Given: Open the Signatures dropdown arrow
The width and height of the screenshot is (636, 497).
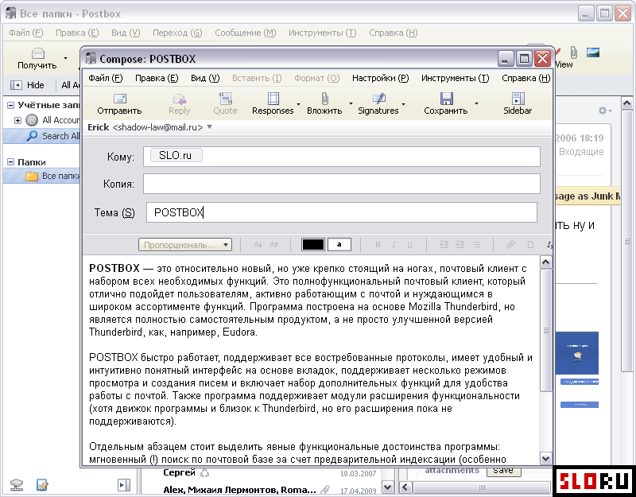Looking at the screenshot, I should pos(404,104).
